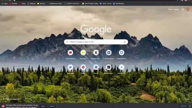Customize this page with the pencil icon
192x108 pixels.
coord(188,99)
